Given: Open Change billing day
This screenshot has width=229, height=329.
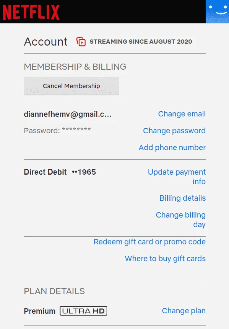Looking at the screenshot, I should (x=181, y=219).
